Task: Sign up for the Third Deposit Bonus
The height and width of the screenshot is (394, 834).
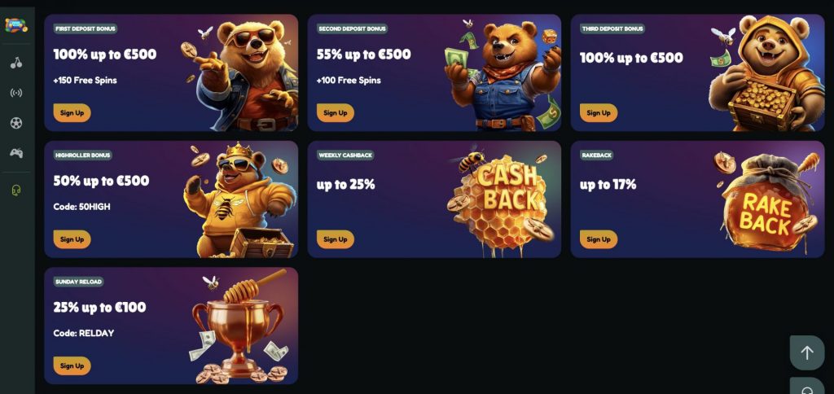Action: [599, 112]
